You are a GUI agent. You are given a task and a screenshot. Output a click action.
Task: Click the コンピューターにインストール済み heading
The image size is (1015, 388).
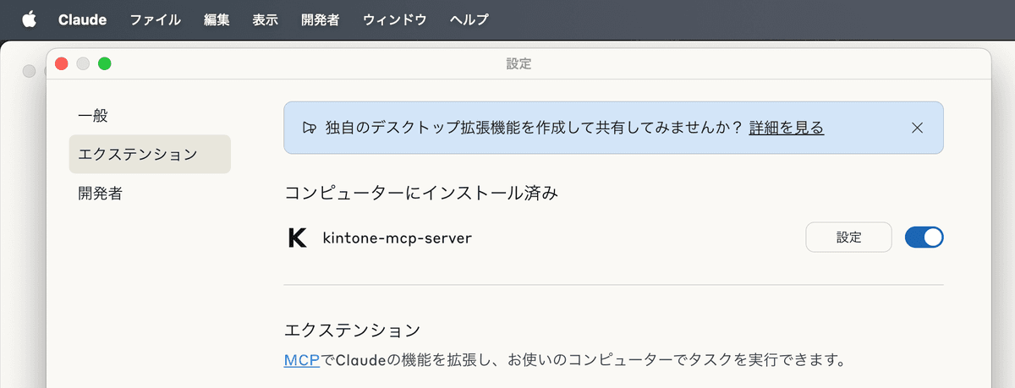pos(421,193)
